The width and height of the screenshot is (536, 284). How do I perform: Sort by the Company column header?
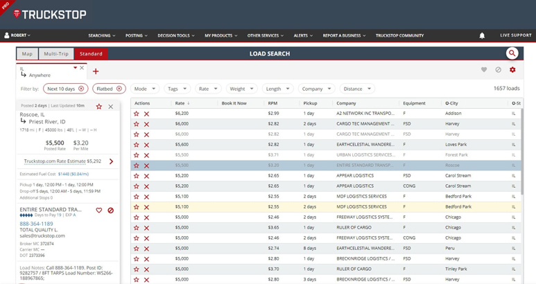(346, 103)
